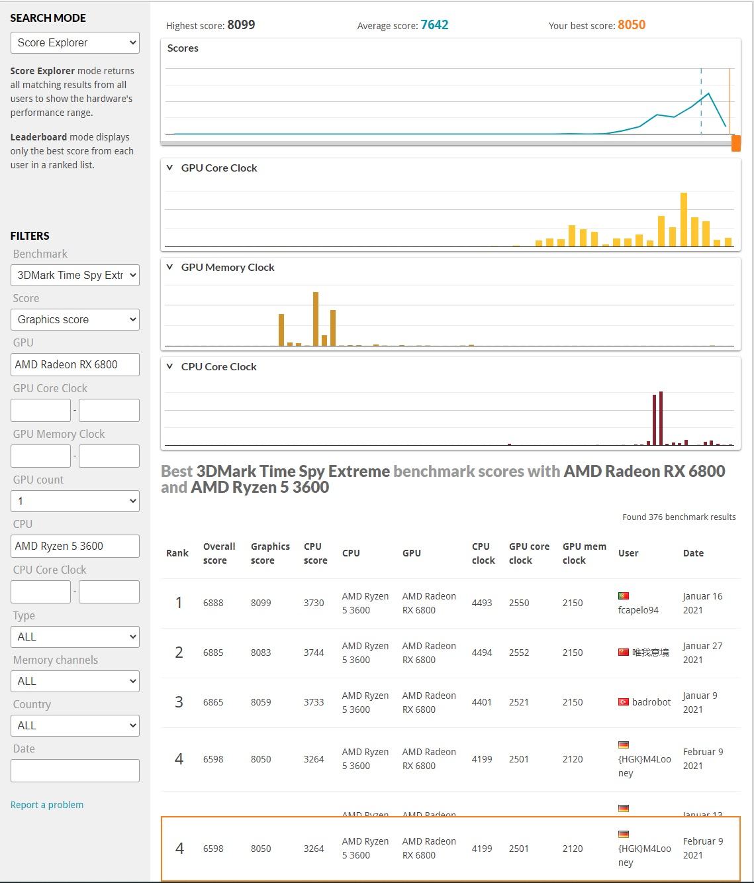Viewport: 754px width, 883px height.
Task: Click the Report a problem link
Action: point(47,805)
